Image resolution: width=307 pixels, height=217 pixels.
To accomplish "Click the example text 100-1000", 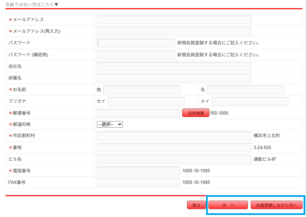I will [219, 113].
